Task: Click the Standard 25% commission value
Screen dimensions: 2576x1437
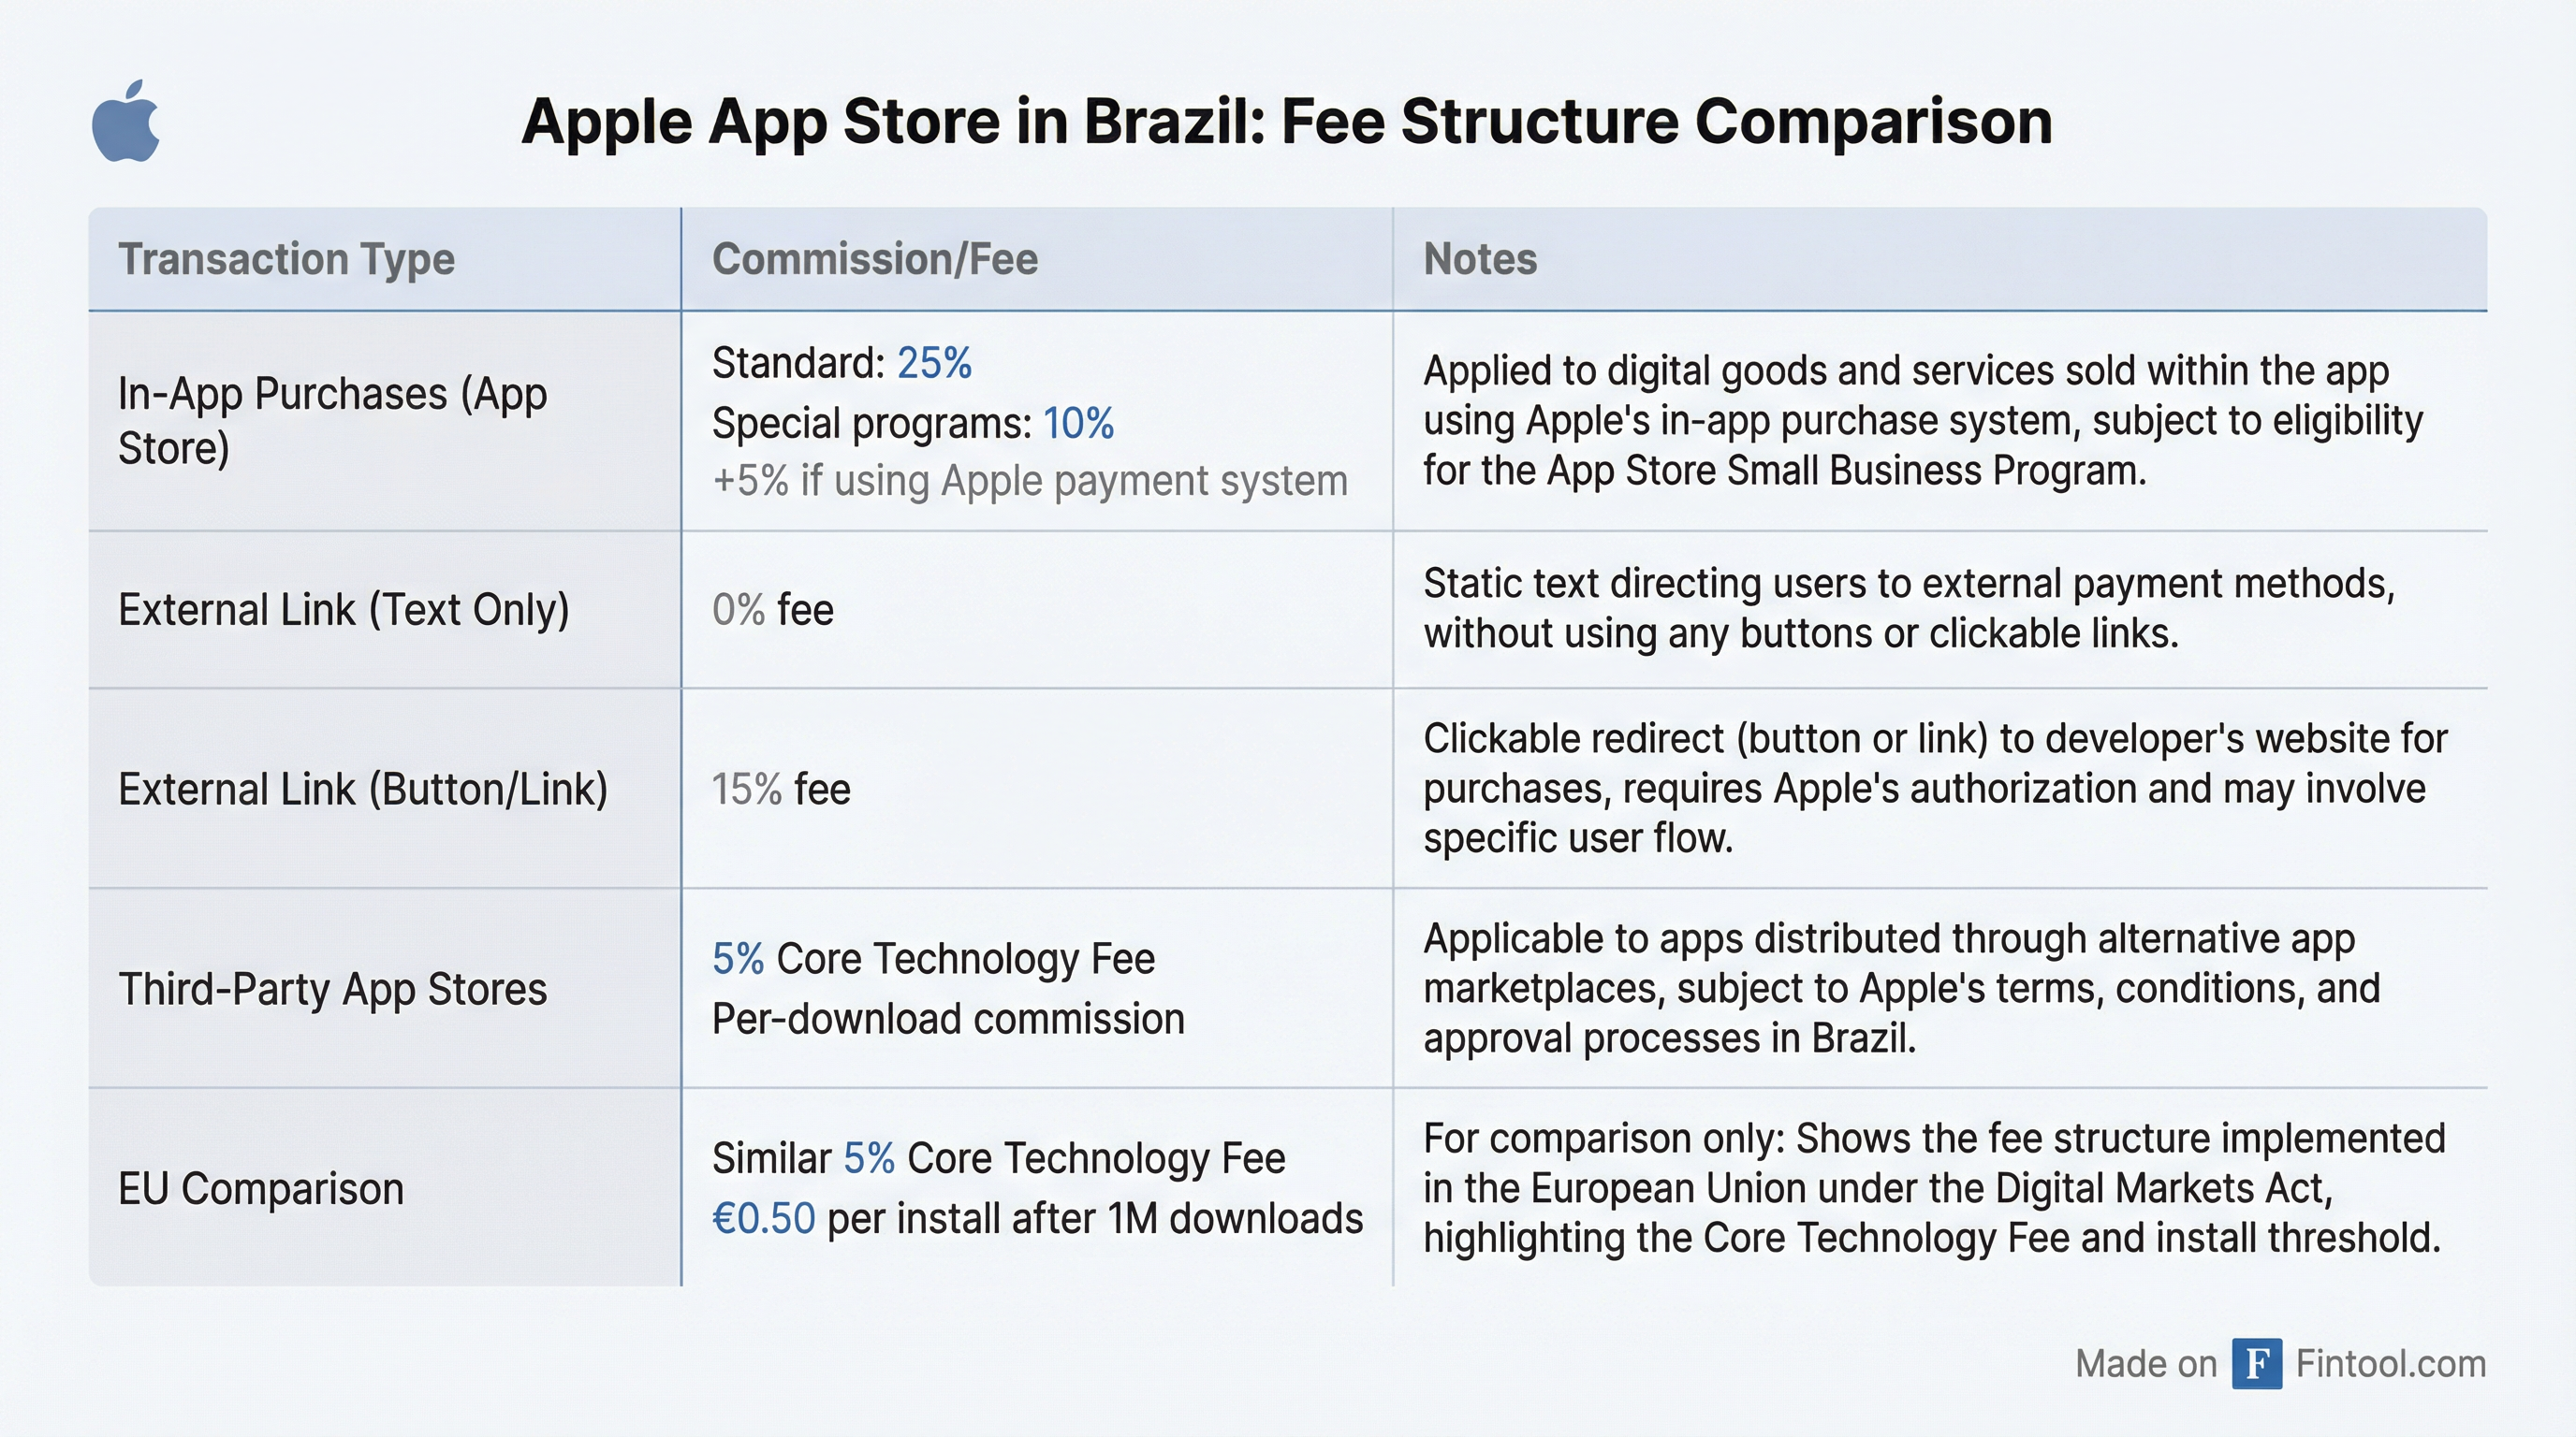Action: [x=841, y=363]
